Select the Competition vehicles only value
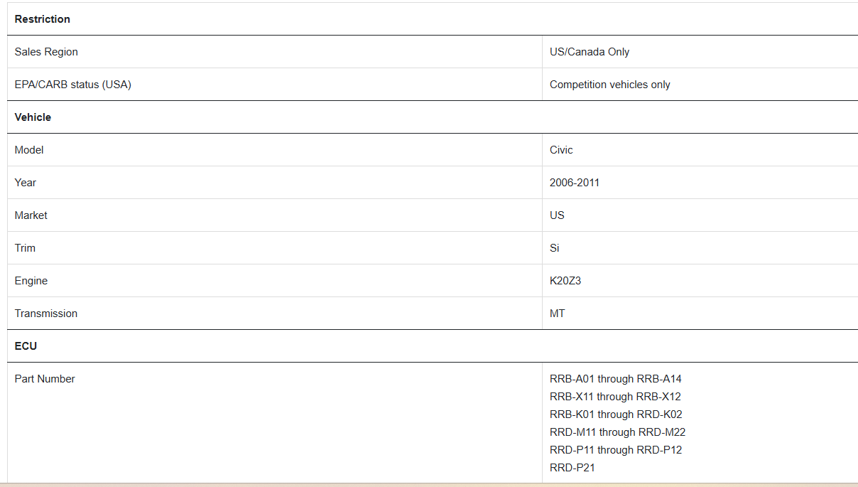 pos(610,85)
